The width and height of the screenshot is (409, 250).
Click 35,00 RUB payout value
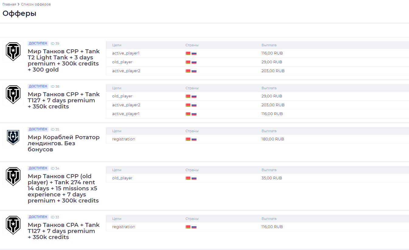272,178
